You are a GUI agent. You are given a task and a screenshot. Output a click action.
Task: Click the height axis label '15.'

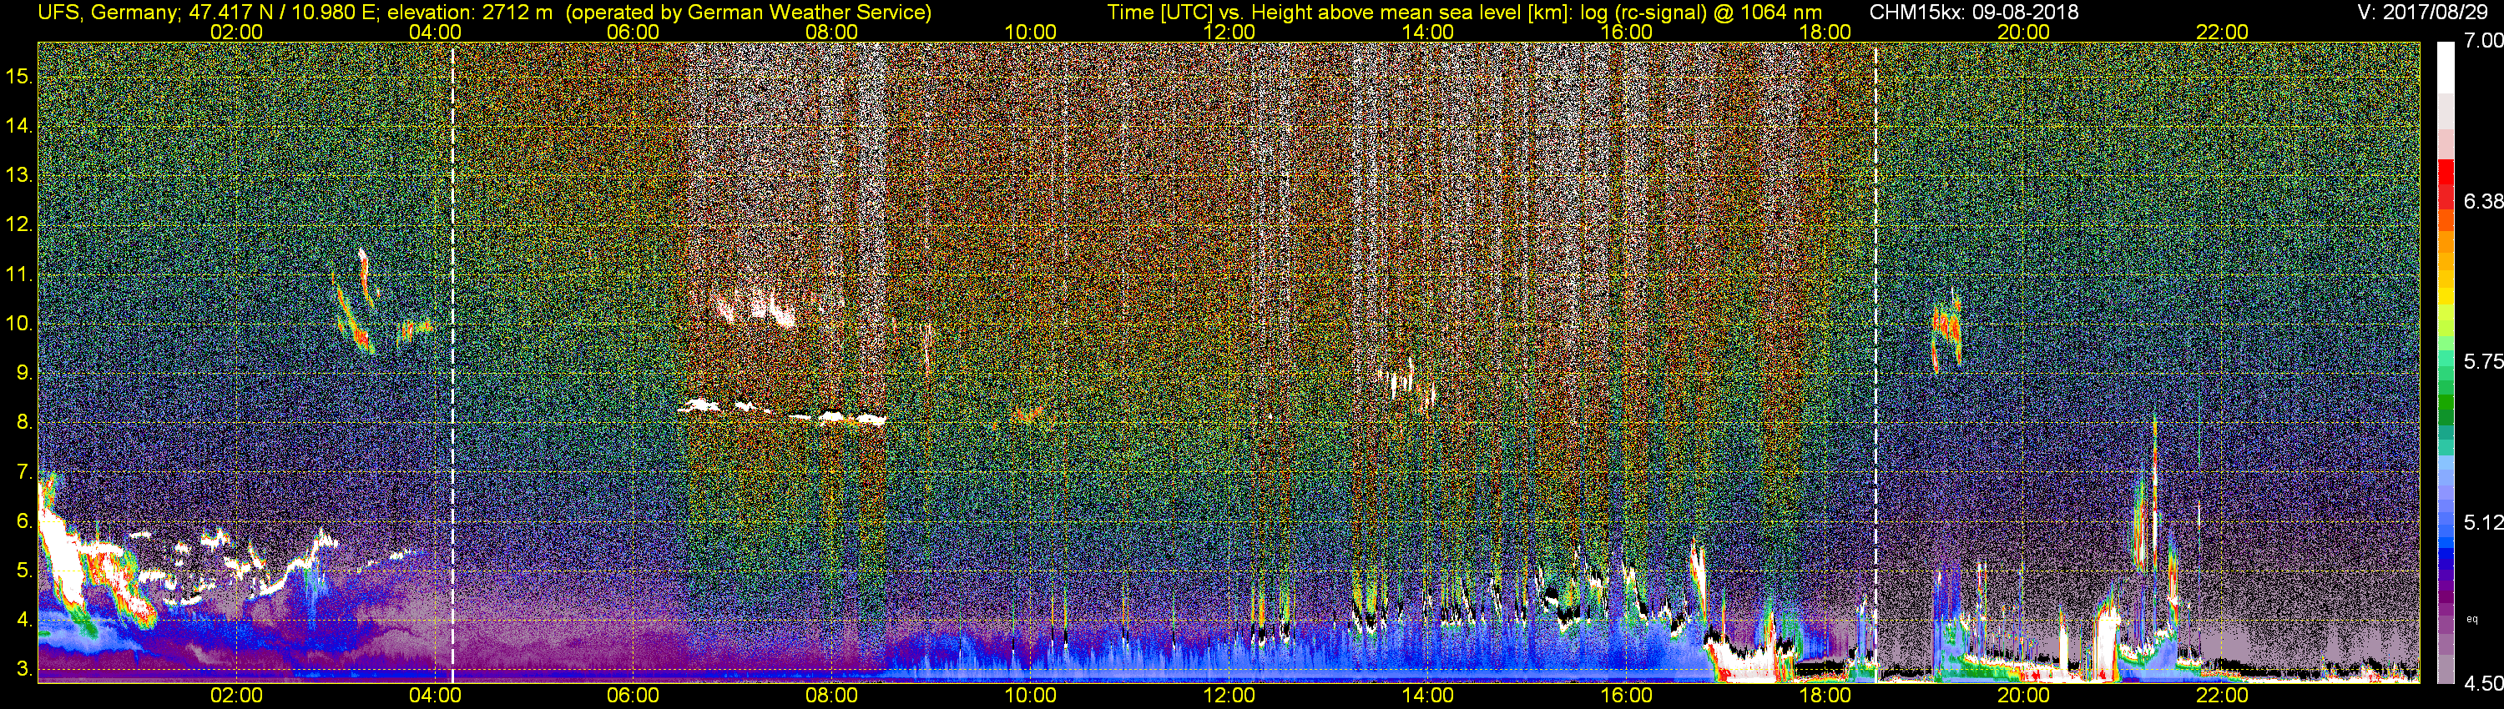[x=19, y=76]
